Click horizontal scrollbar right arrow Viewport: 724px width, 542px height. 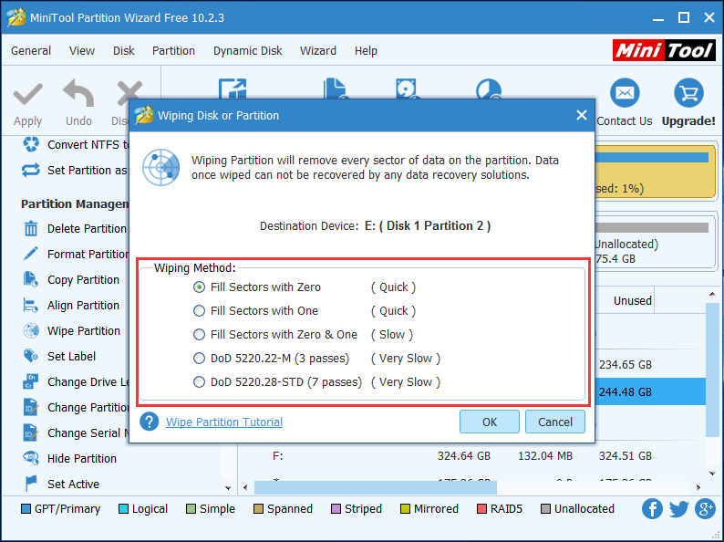(698, 487)
